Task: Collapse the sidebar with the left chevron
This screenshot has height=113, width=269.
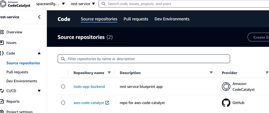Action: coord(39,17)
